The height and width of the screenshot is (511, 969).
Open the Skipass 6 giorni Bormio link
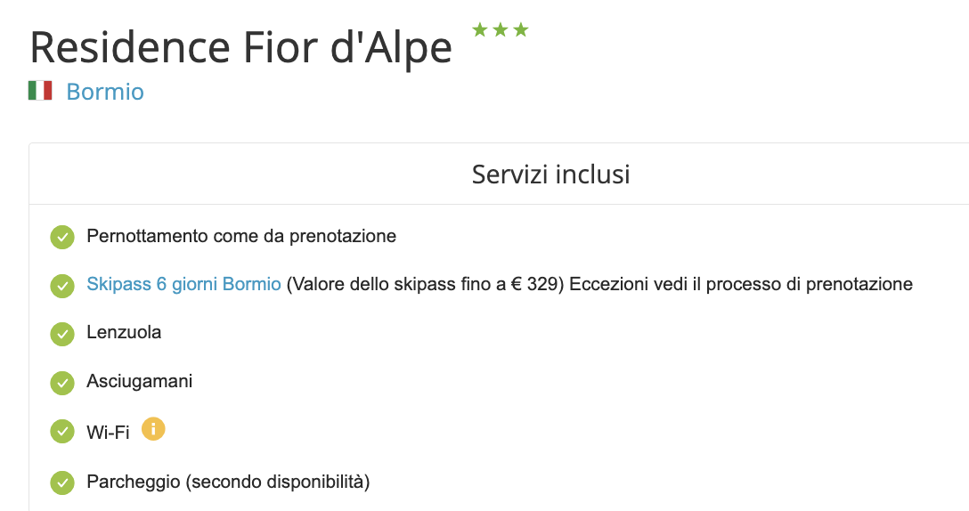pyautogui.click(x=183, y=285)
